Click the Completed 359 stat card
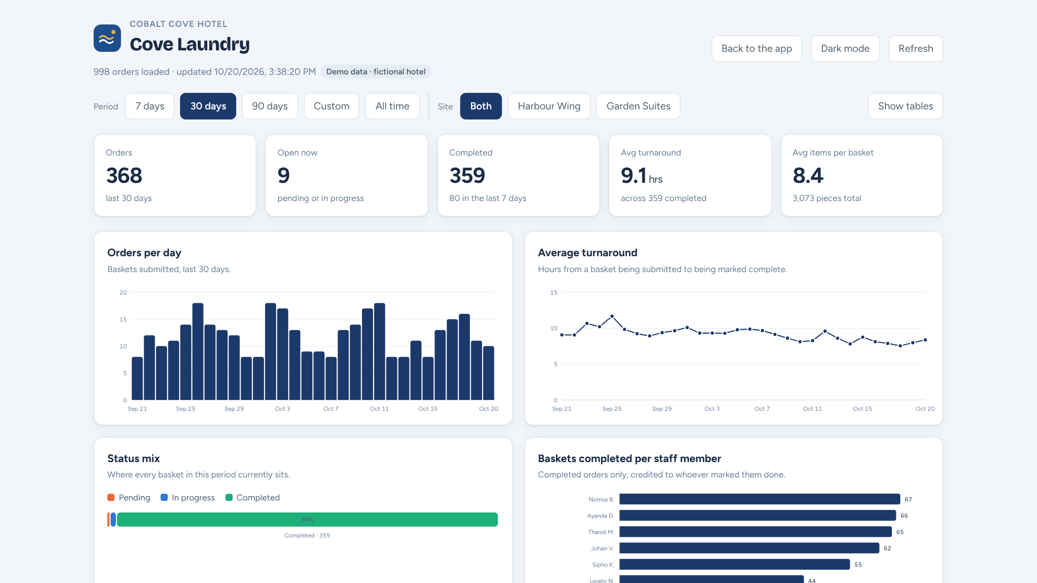Screen dimensions: 1037x583 coord(518,175)
